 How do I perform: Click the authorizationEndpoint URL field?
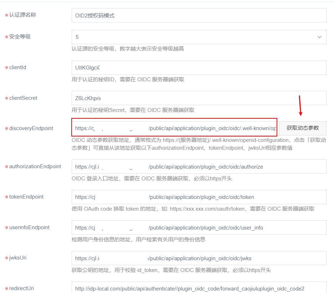199,166
